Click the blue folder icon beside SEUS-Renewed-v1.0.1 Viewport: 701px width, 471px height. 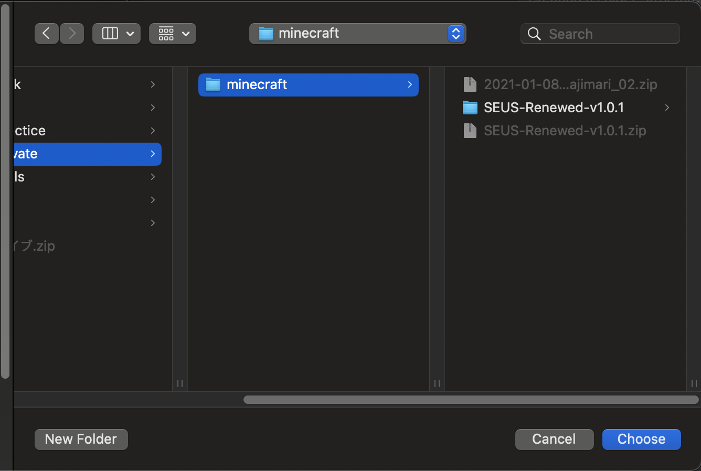(471, 108)
